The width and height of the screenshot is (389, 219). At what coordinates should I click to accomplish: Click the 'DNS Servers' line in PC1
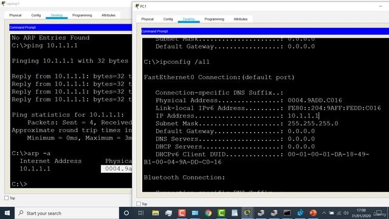click(235, 139)
